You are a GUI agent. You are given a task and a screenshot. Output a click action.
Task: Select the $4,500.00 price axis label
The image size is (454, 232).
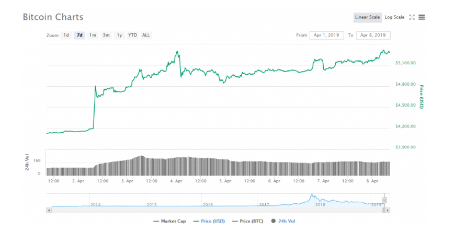(405, 105)
